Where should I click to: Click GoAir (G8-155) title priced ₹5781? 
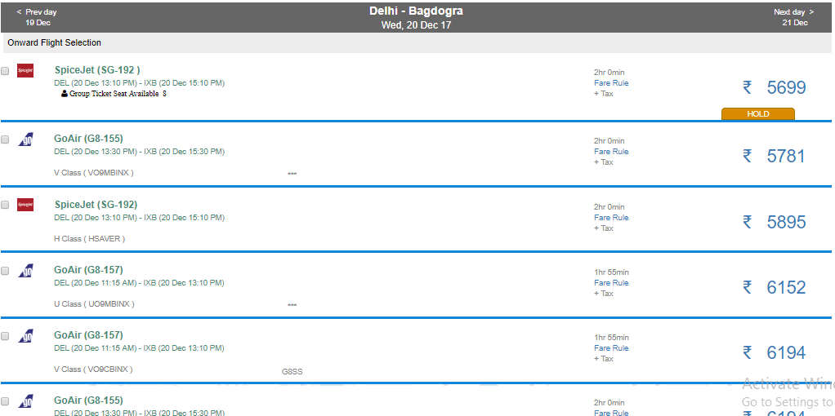click(x=88, y=139)
